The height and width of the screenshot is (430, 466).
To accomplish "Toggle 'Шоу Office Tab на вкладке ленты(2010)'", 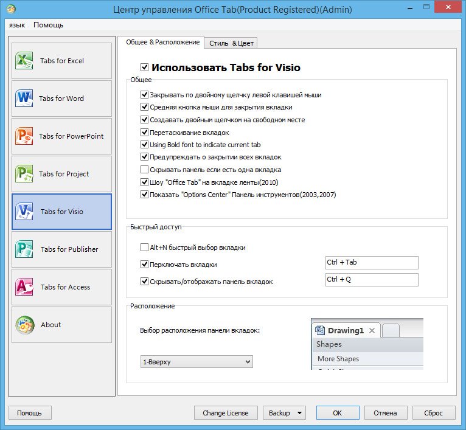I will (x=144, y=182).
